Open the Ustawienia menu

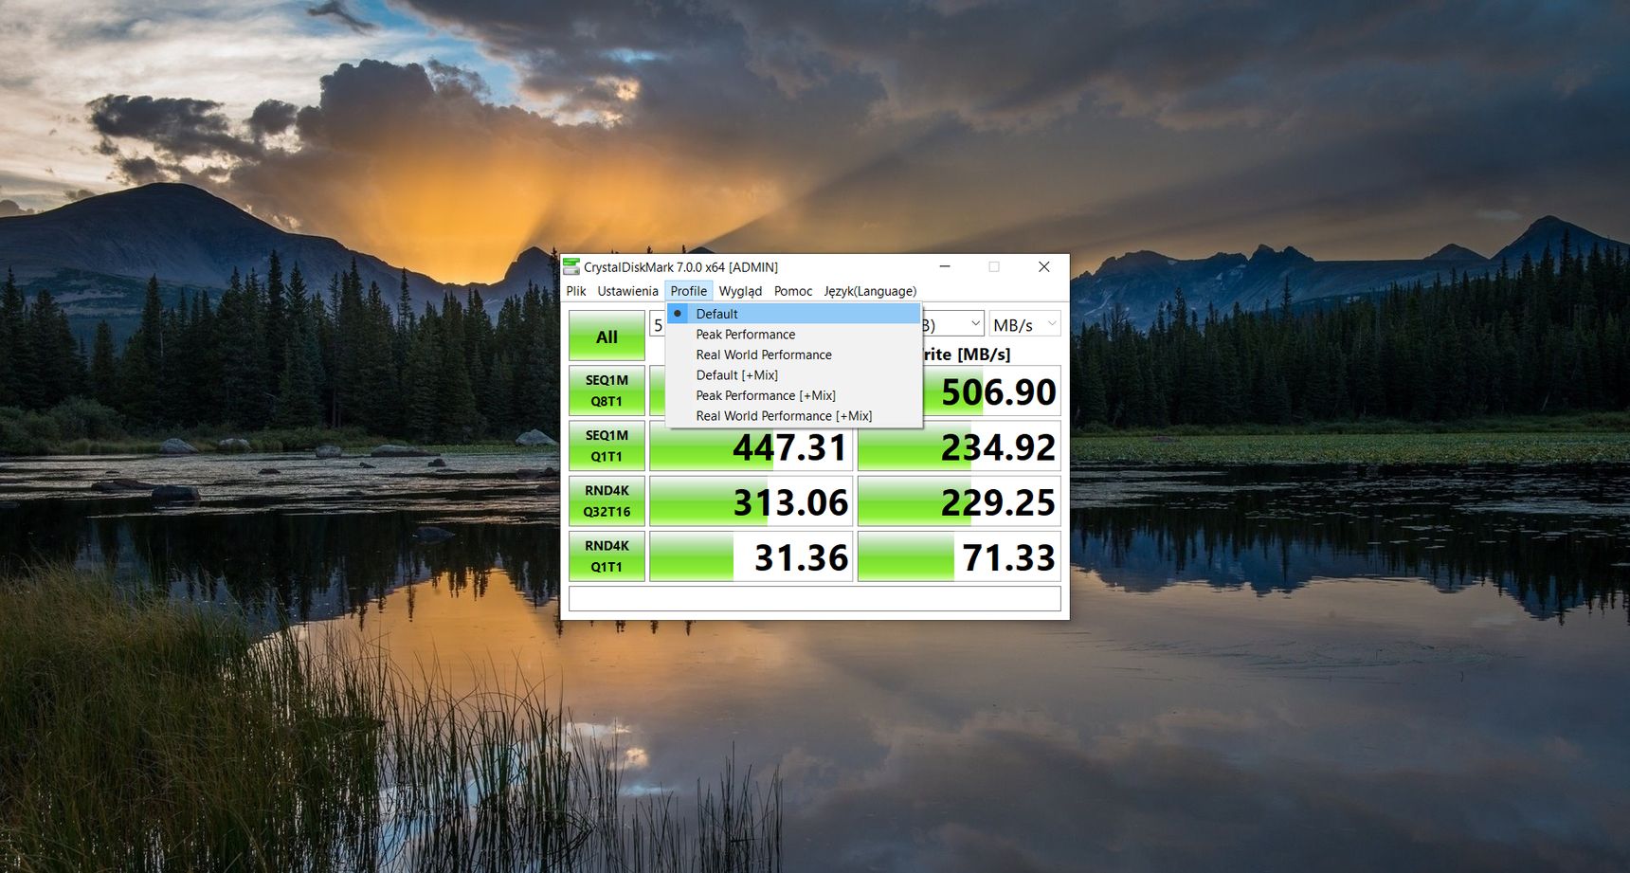(627, 291)
